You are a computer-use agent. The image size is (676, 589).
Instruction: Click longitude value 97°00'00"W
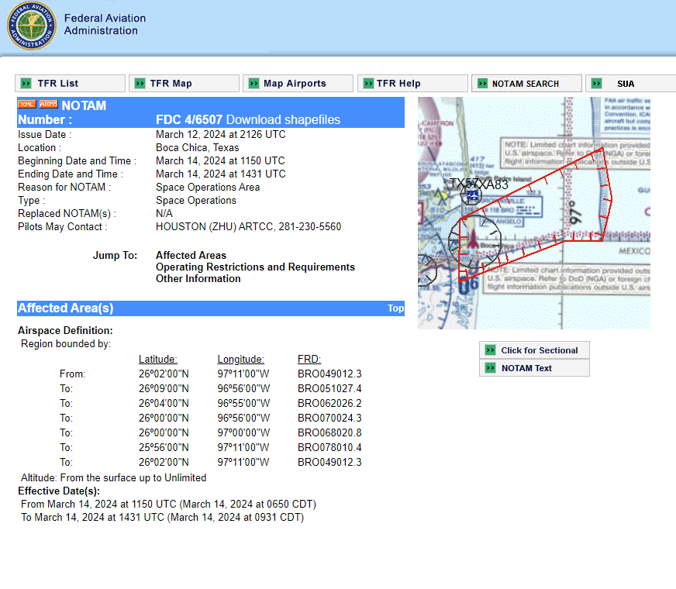tap(243, 432)
